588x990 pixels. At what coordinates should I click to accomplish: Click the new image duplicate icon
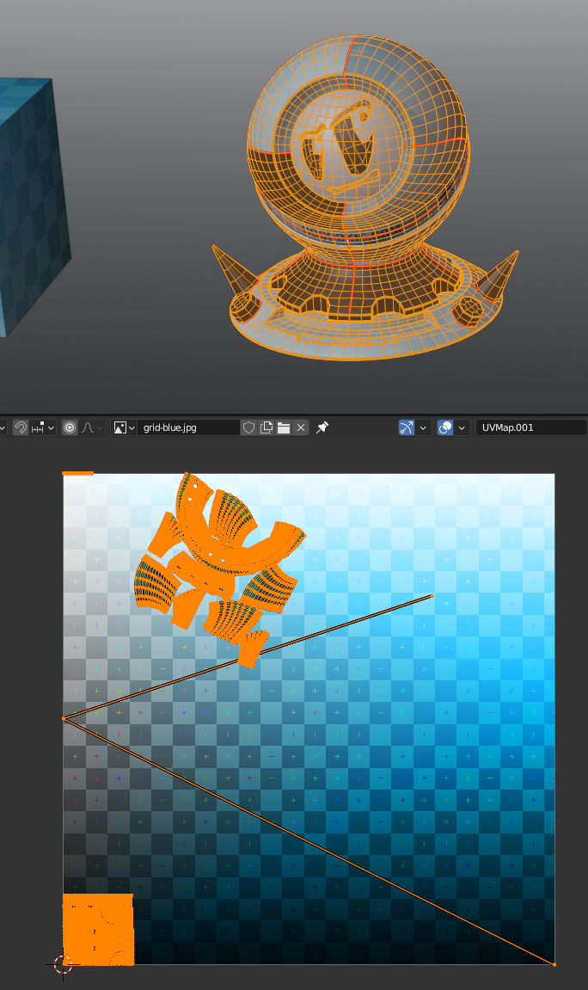[266, 427]
